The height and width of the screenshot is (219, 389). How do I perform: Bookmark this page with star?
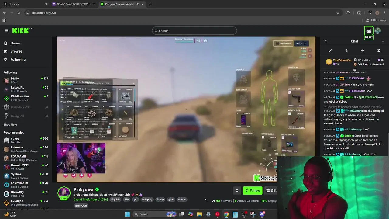[338, 13]
